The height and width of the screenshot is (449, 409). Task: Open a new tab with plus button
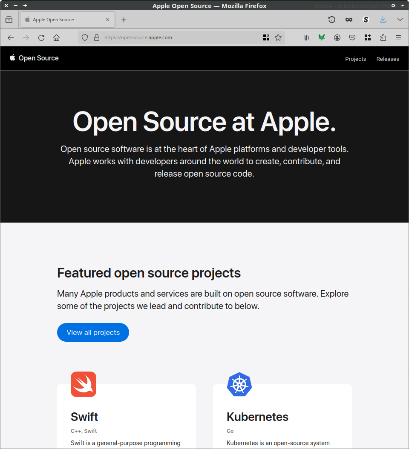click(x=124, y=20)
